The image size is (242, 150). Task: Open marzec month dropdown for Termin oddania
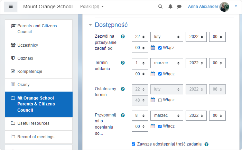point(167,63)
